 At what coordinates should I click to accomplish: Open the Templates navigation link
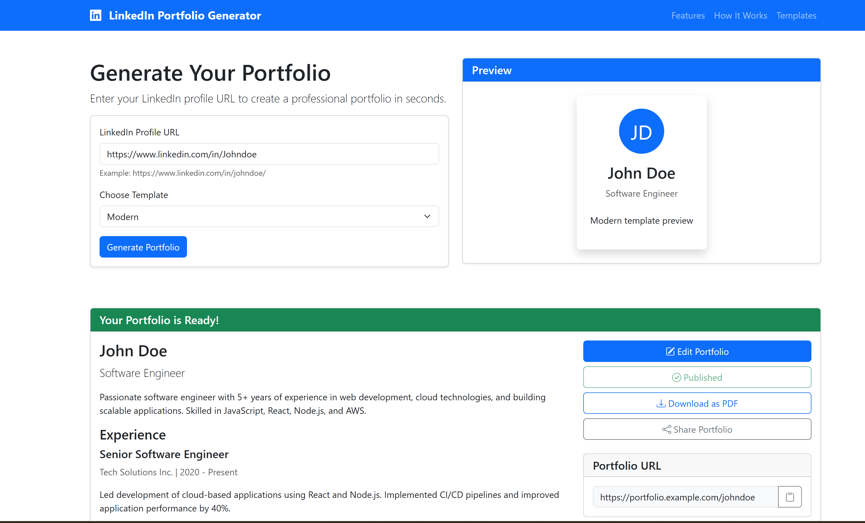coord(796,16)
